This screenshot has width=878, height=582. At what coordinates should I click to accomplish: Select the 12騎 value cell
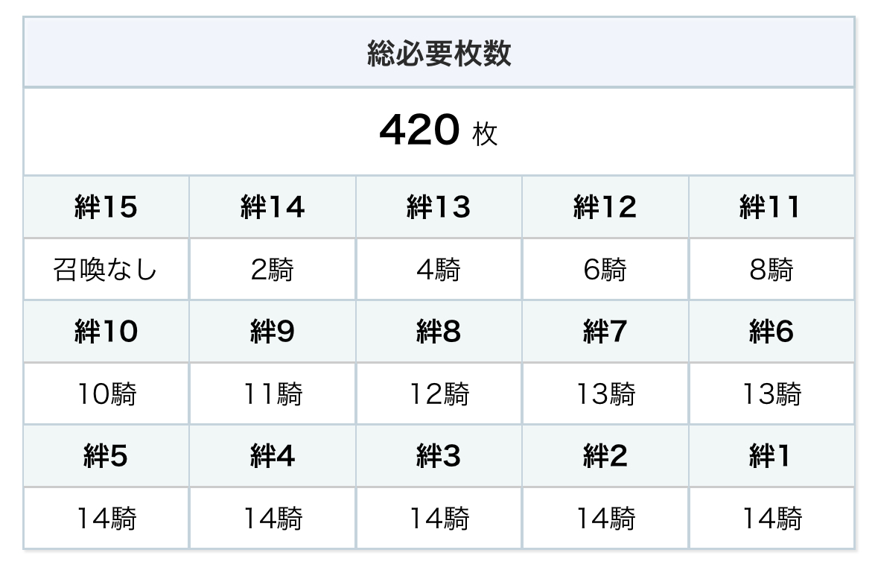click(439, 393)
